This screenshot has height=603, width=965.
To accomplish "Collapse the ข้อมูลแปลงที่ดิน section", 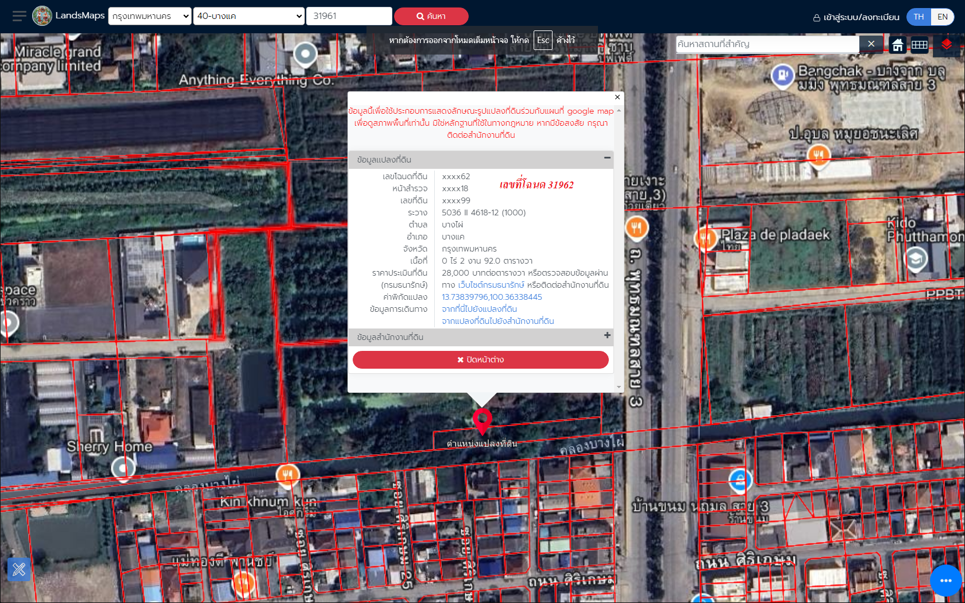I will (x=607, y=158).
